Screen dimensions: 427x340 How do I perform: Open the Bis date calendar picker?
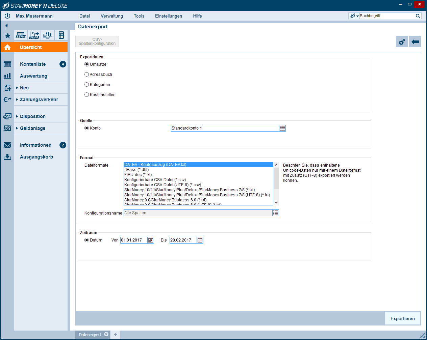click(x=200, y=240)
